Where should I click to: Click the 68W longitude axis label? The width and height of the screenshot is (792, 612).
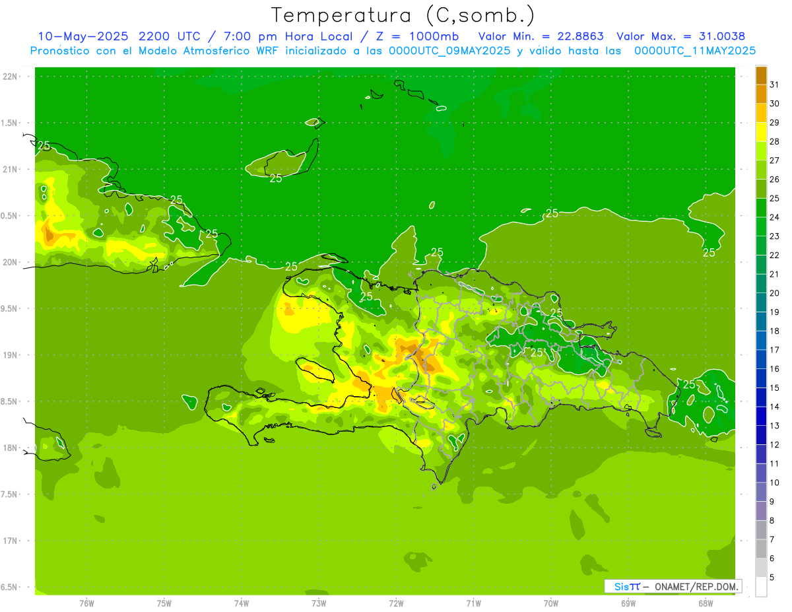[706, 603]
